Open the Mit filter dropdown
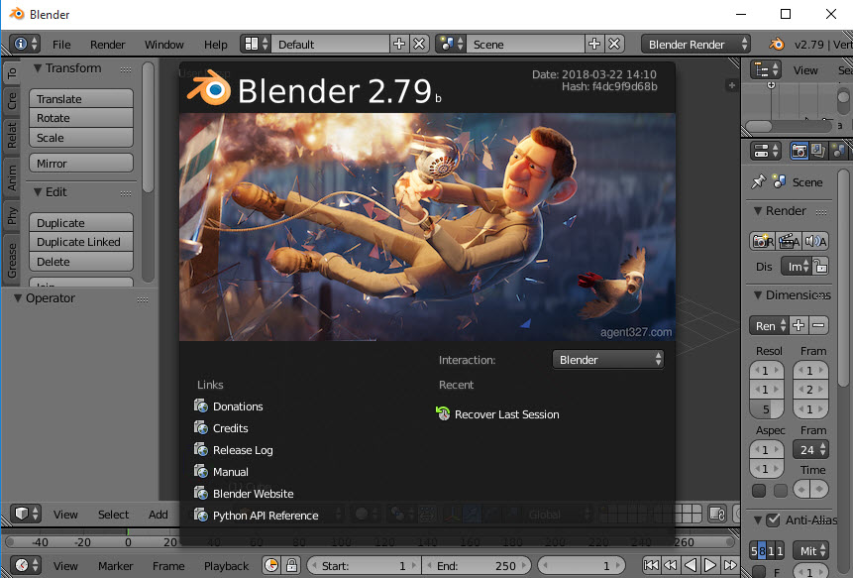 coord(810,551)
